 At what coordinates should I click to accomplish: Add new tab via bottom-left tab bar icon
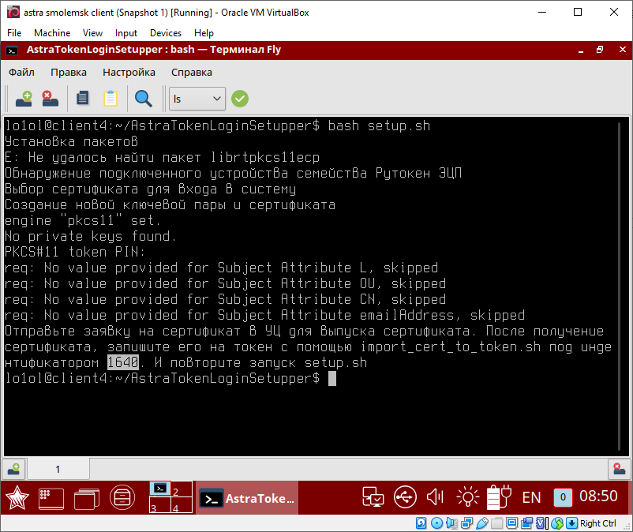pos(13,469)
